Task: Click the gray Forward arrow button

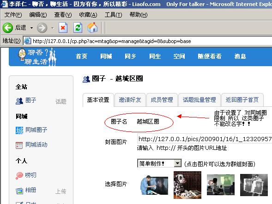Action: click(x=42, y=28)
